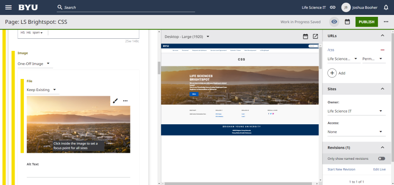Toggle Only show named revisions switch
394x185 pixels.
tap(381, 159)
